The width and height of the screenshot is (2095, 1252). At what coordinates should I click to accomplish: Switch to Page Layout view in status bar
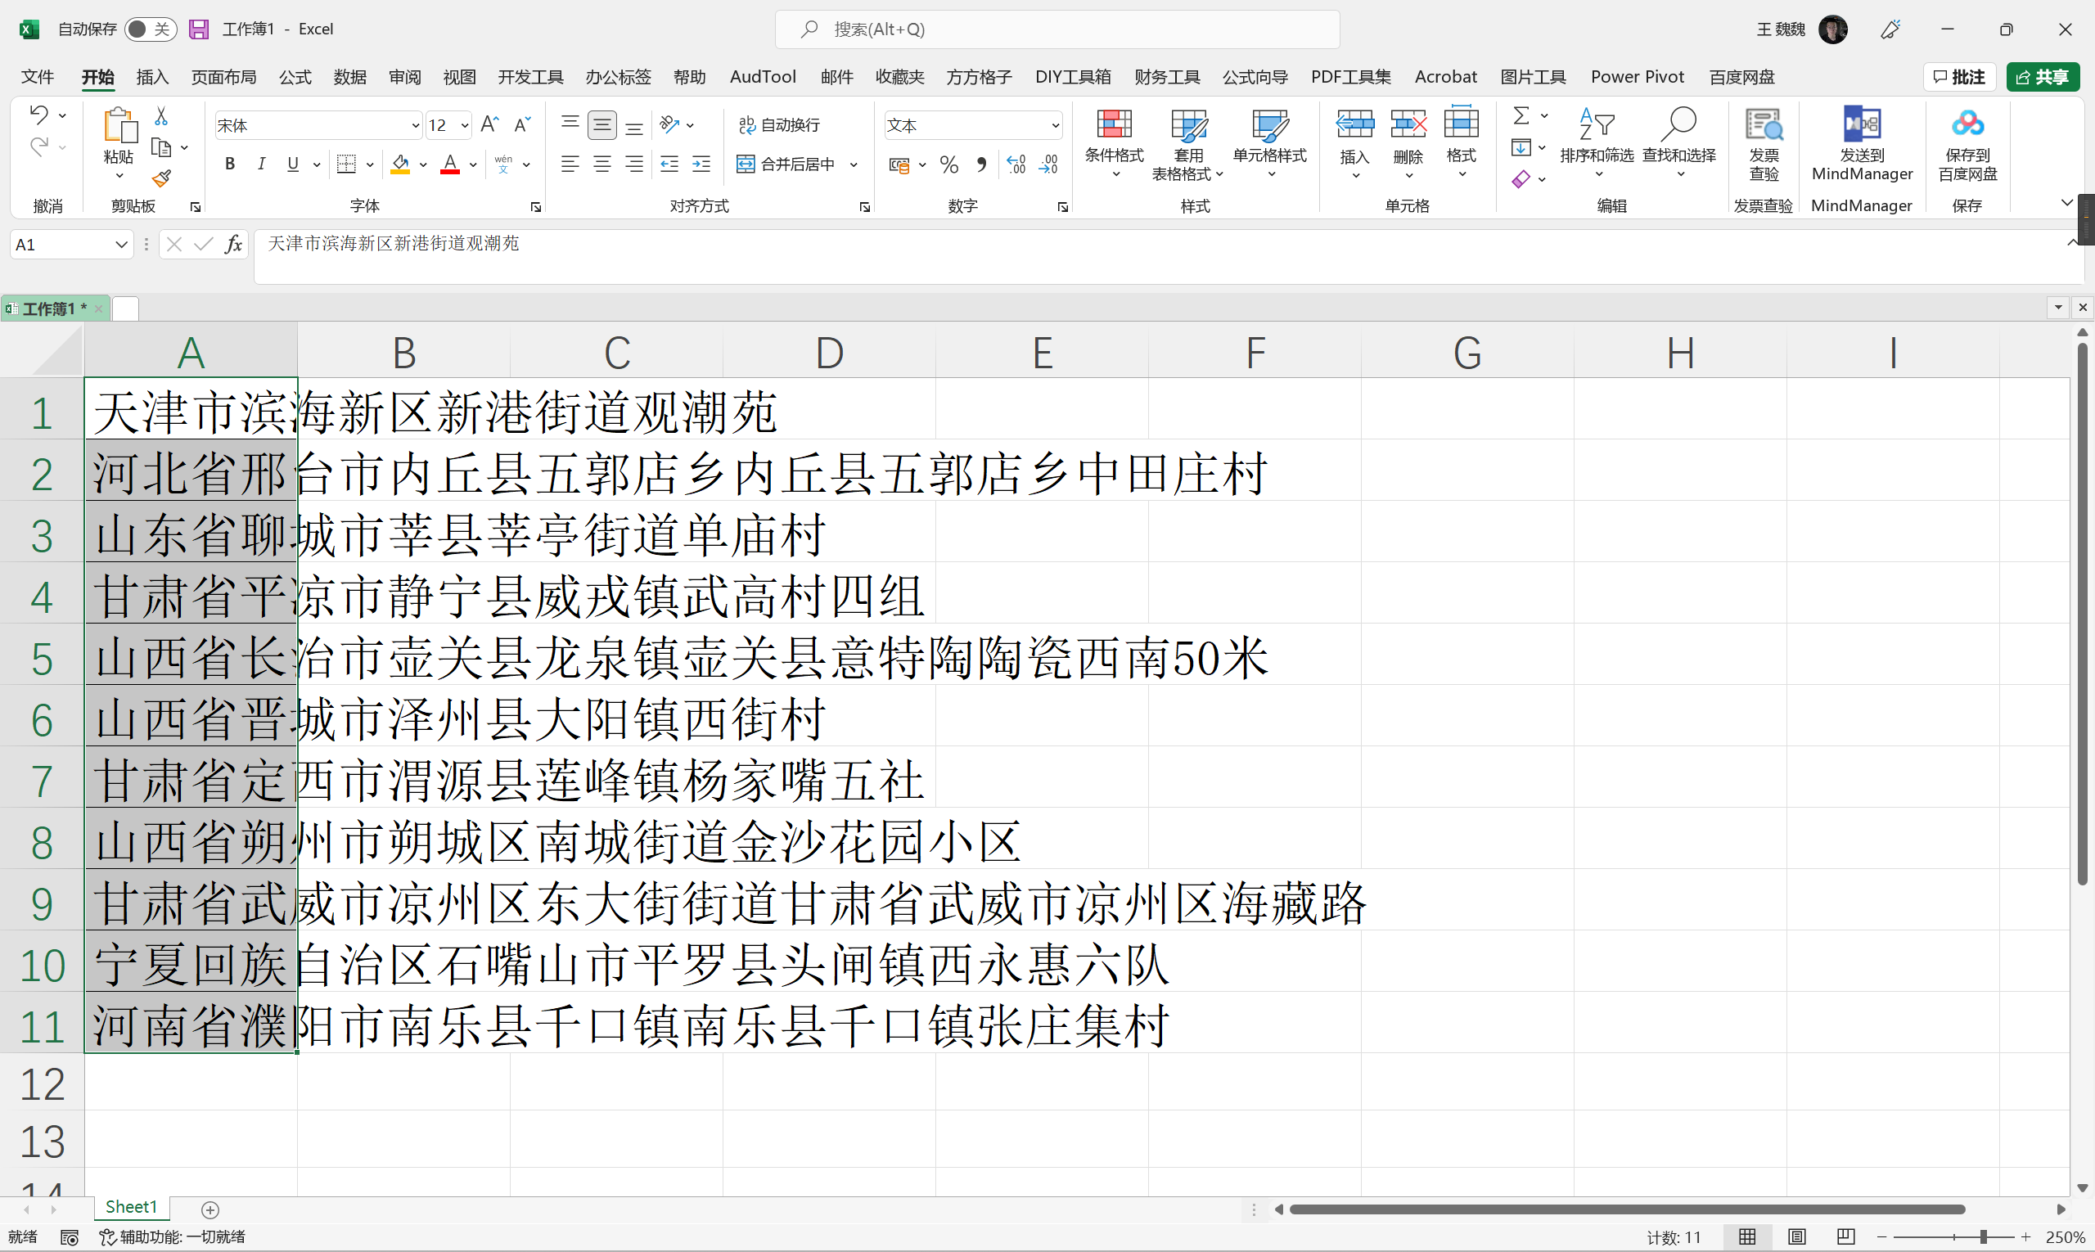pos(1796,1236)
